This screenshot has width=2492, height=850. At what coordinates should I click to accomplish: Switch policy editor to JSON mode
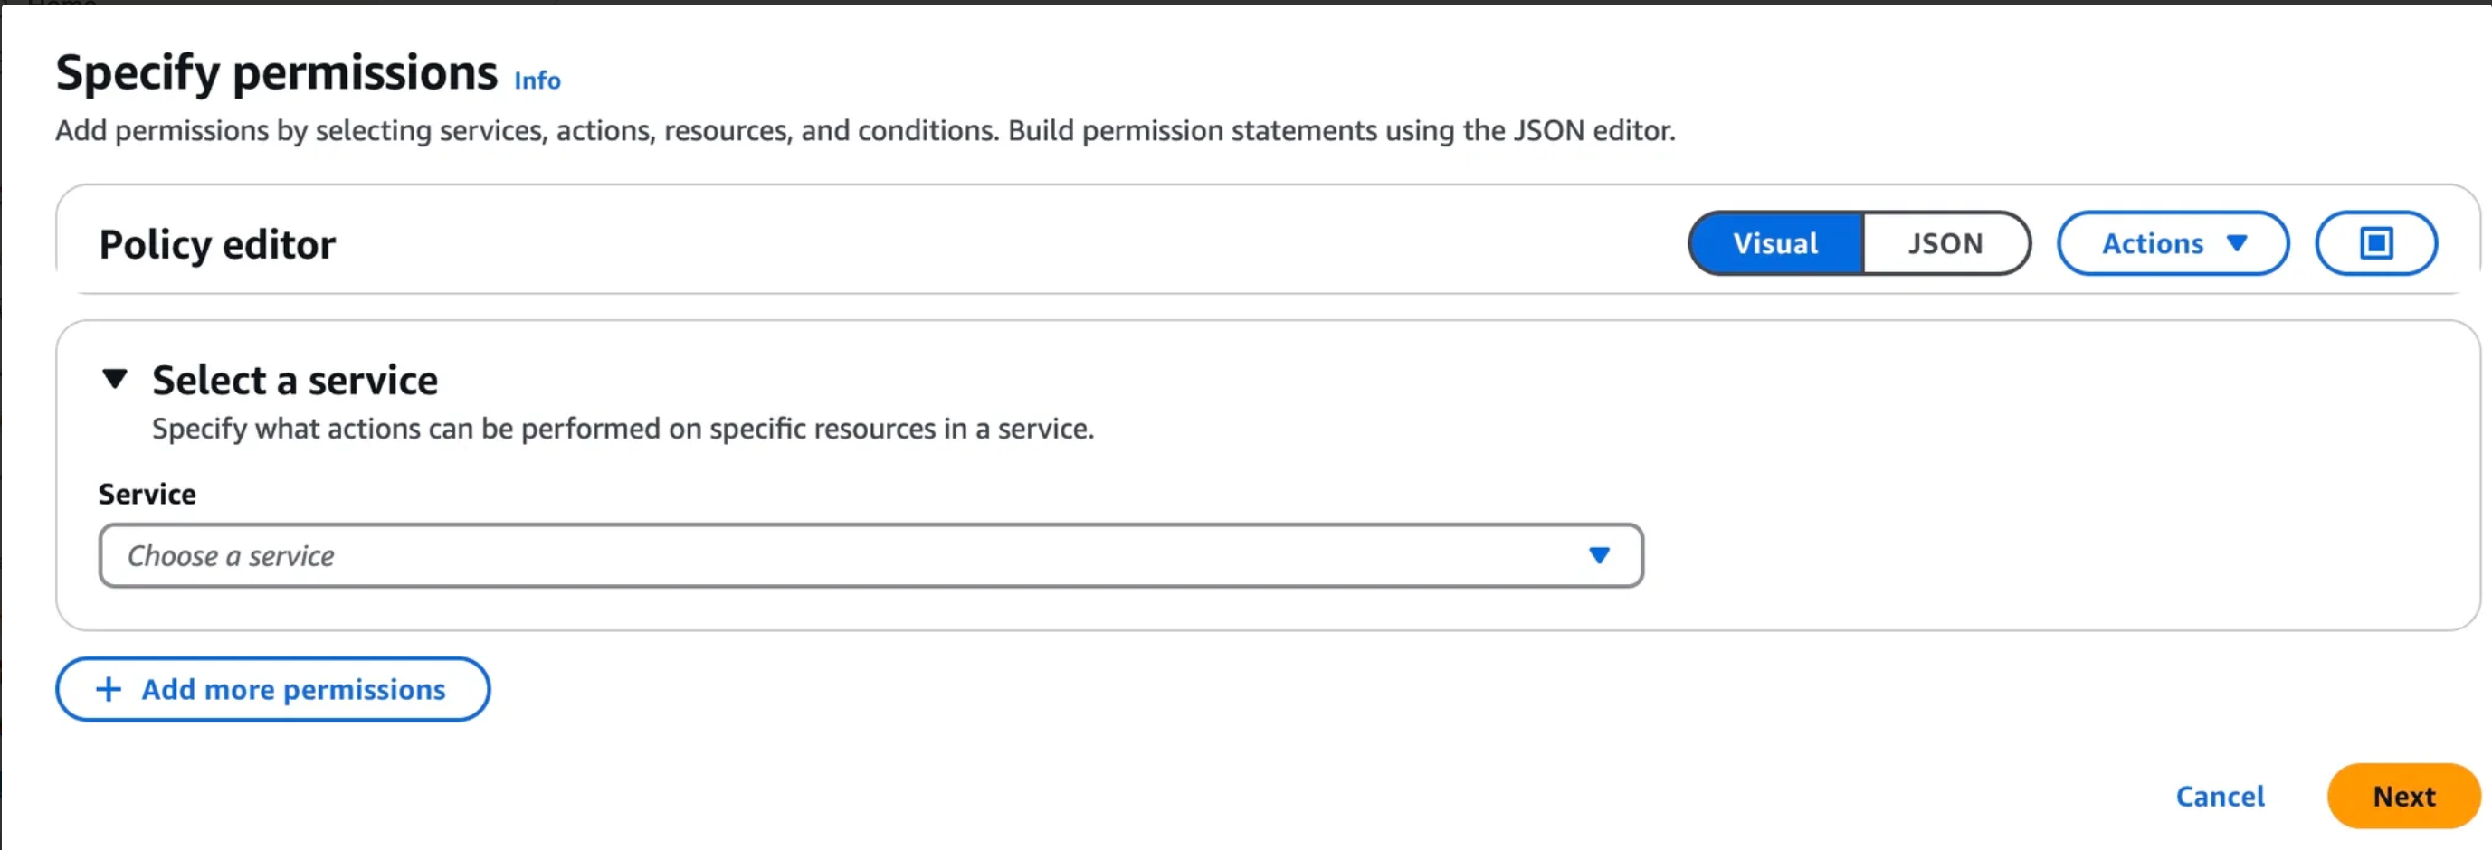[x=1945, y=242]
